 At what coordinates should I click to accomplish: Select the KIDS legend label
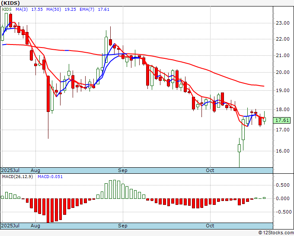pos(7,10)
